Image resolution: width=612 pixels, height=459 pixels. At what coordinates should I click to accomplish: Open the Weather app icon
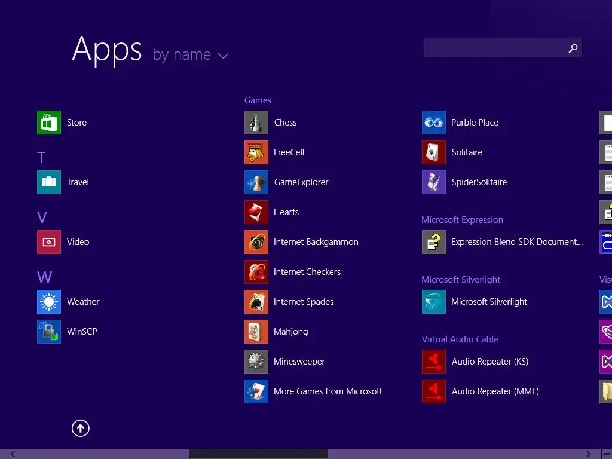49,302
